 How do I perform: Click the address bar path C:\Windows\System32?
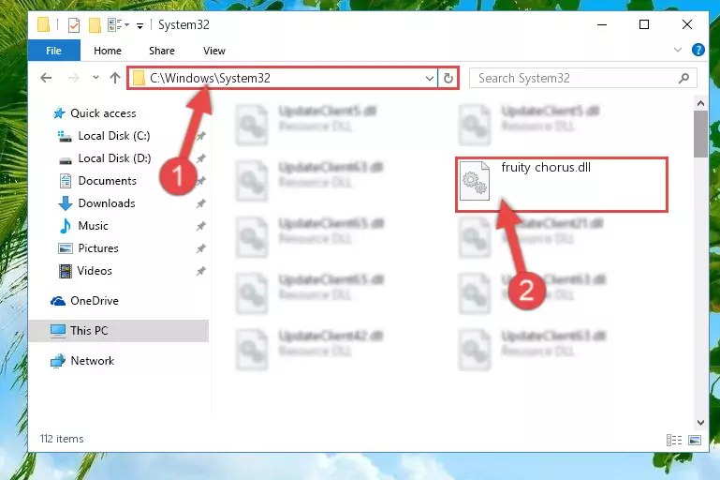point(210,78)
